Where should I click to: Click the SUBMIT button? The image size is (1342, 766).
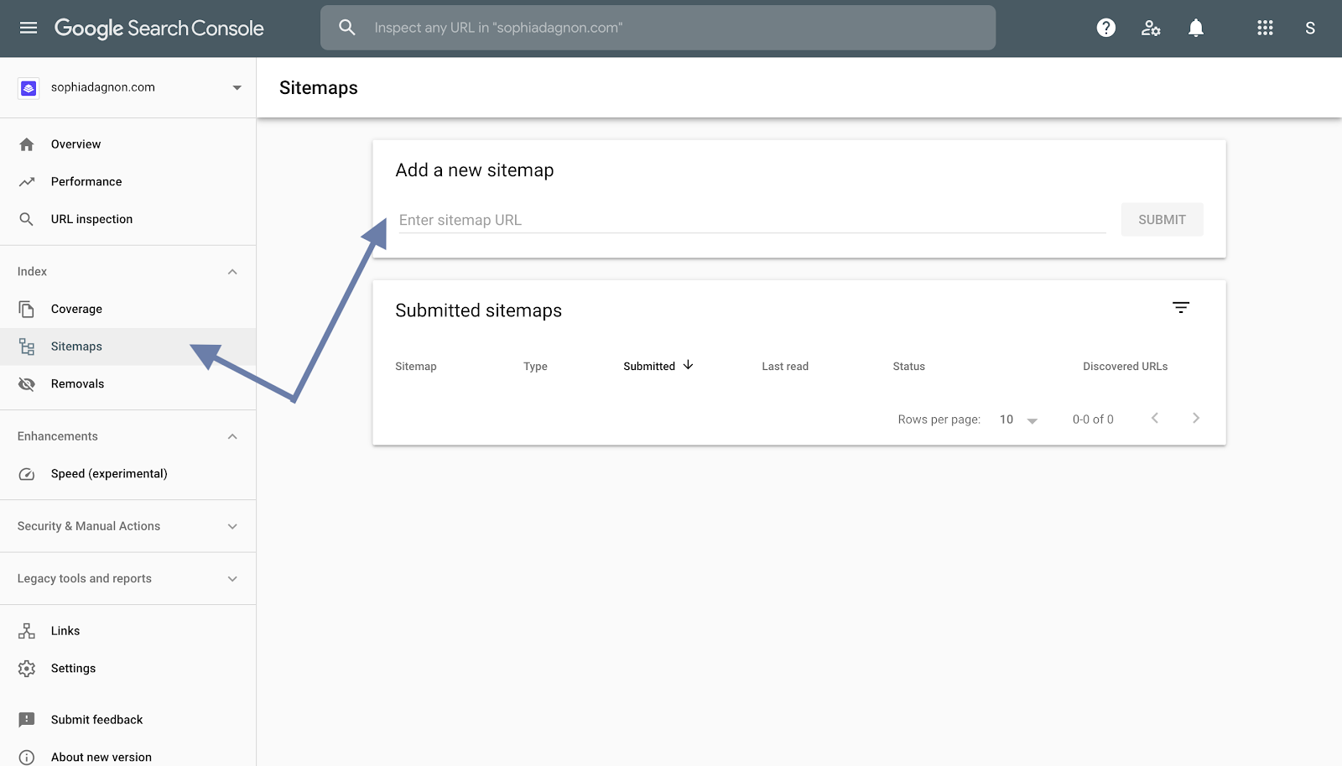click(x=1162, y=220)
